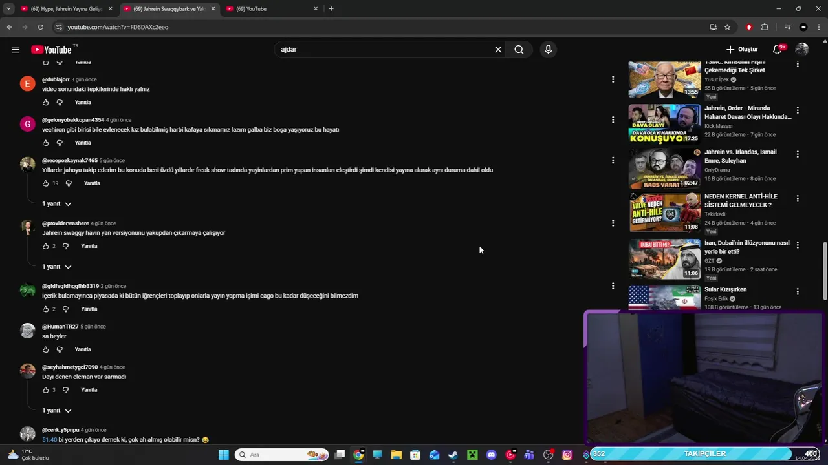Close the '(69) YouTube' tab
Screen dimensions: 828x465
316,9
